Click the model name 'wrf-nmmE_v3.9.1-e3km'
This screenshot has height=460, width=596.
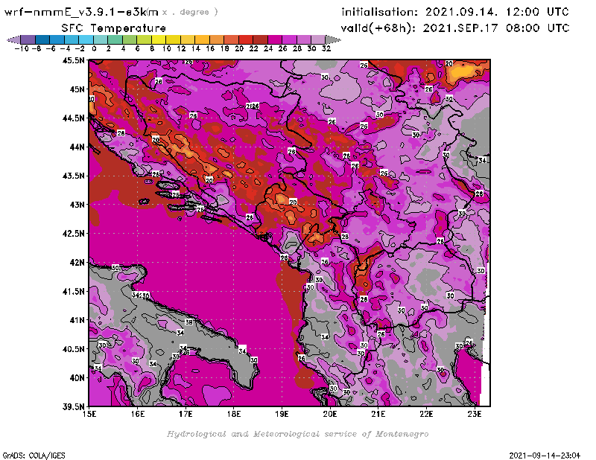(x=81, y=12)
